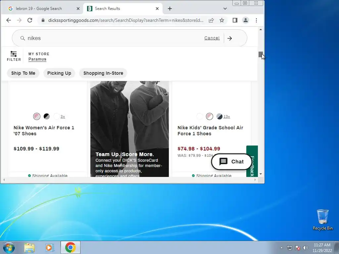The image size is (339, 254).
Task: Click Chrome taskbar icon
Action: (x=71, y=247)
